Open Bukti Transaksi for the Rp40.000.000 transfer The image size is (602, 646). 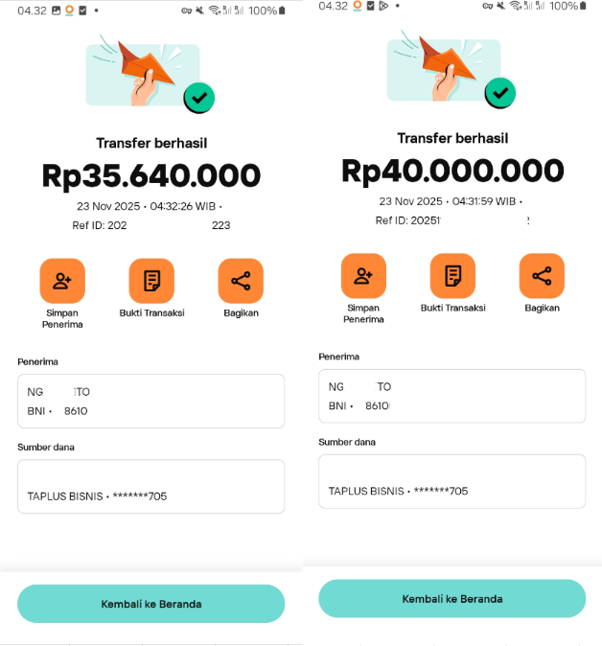452,276
